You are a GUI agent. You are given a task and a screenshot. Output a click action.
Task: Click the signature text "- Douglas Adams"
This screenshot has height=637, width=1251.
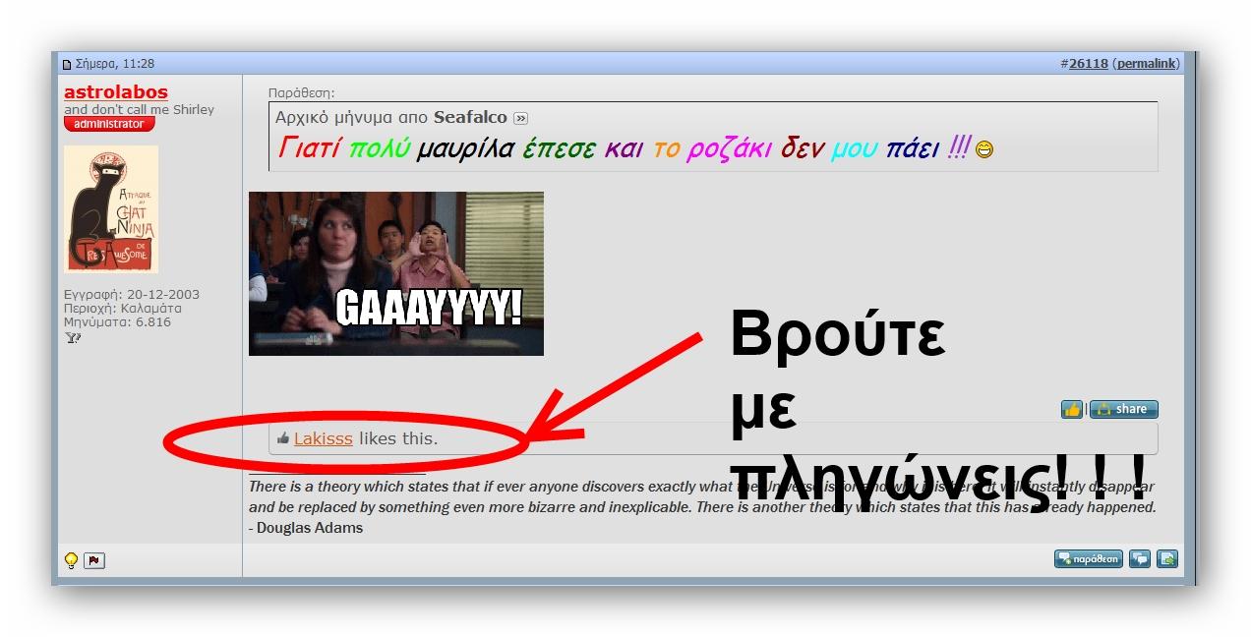306,528
